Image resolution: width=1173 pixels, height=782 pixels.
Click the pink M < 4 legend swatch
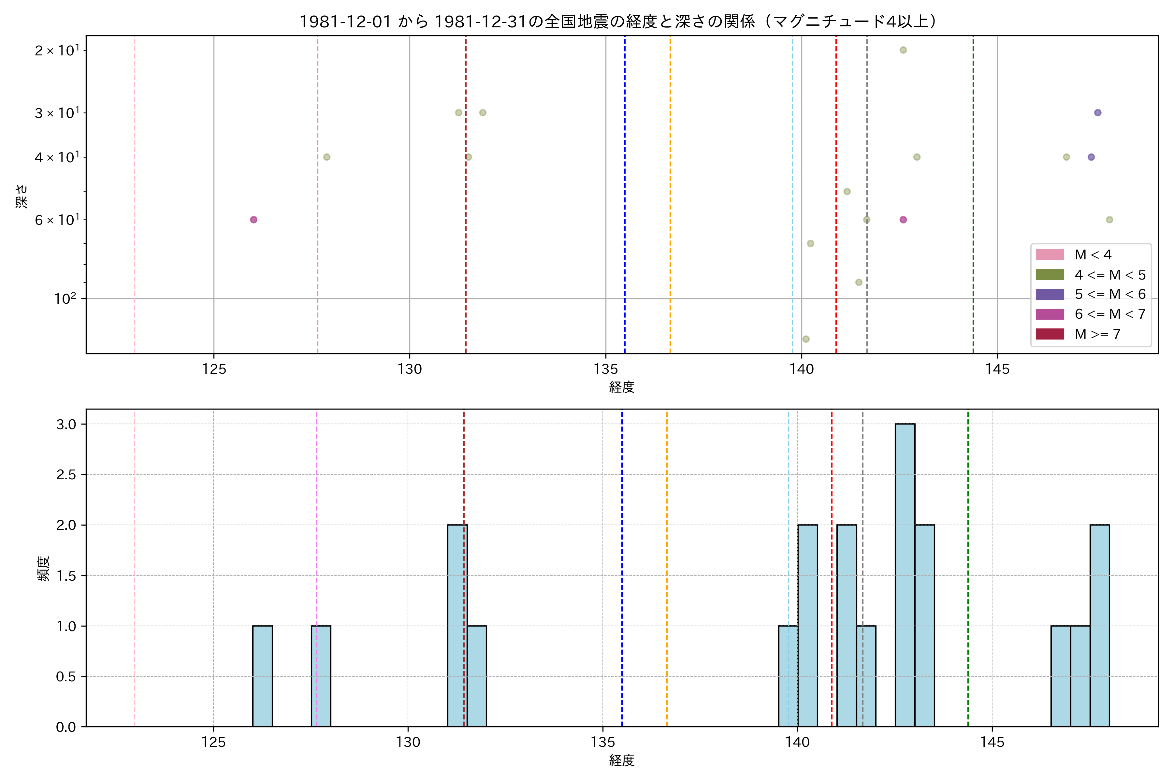(x=1049, y=255)
